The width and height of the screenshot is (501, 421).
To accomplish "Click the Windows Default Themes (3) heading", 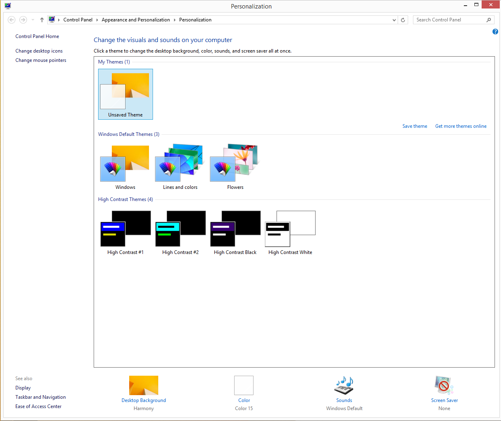I will (129, 134).
